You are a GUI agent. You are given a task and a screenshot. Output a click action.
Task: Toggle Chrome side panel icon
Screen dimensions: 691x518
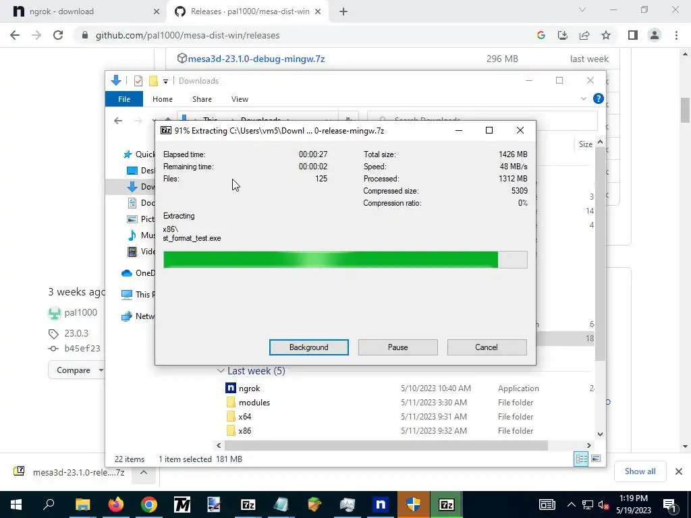633,35
